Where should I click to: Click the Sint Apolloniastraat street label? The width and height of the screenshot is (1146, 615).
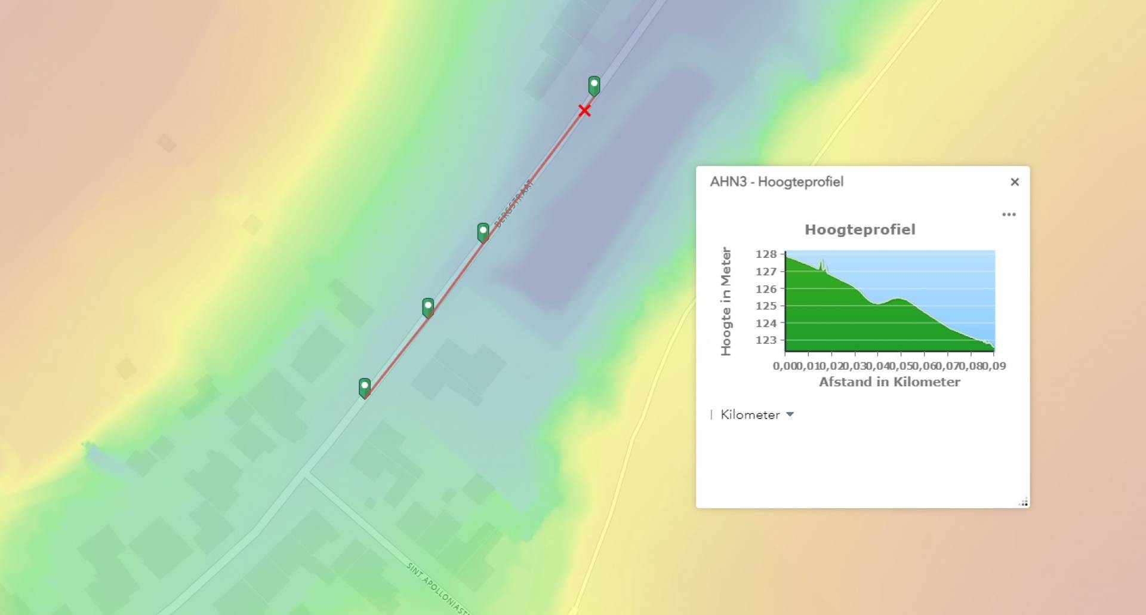[x=437, y=588]
